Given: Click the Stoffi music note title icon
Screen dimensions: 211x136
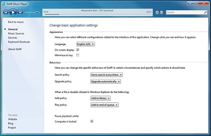Looking at the screenshot, I should (4, 4).
